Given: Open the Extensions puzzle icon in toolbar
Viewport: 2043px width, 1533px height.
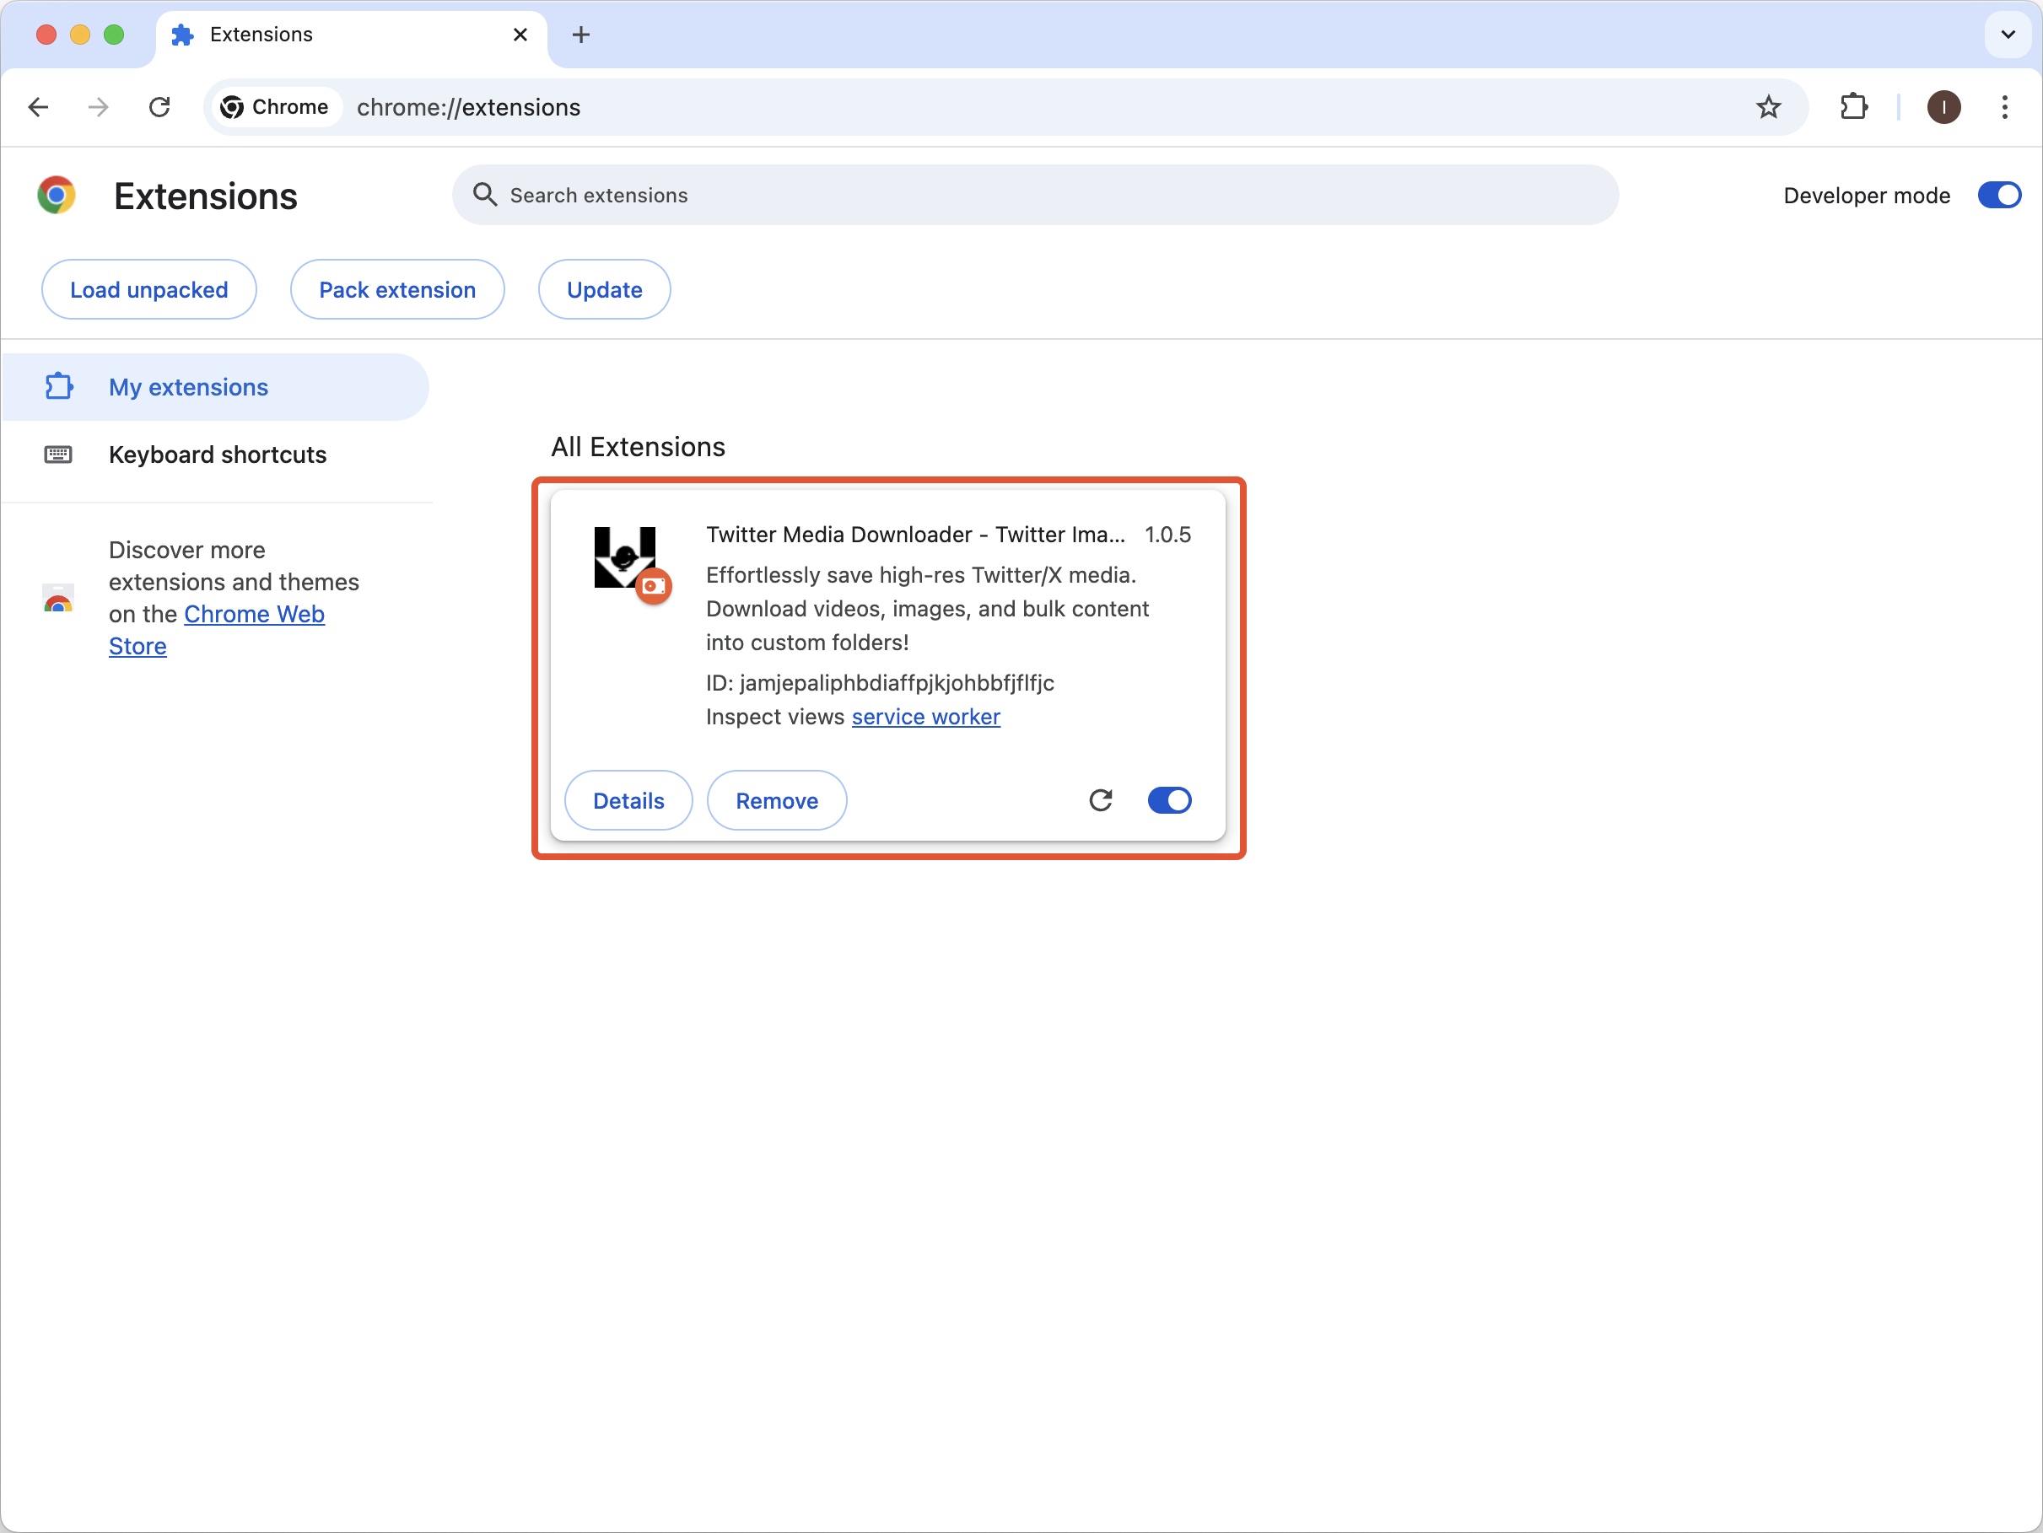Looking at the screenshot, I should (x=1852, y=107).
